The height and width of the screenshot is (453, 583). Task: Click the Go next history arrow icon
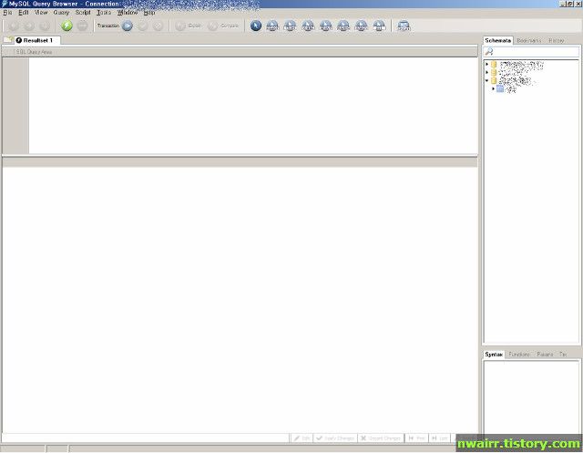pyautogui.click(x=29, y=26)
